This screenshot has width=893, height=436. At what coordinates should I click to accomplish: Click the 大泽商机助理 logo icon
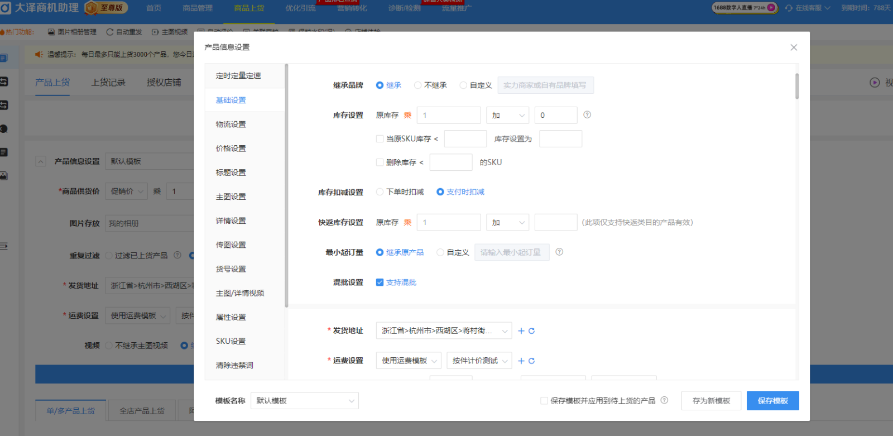coord(5,8)
